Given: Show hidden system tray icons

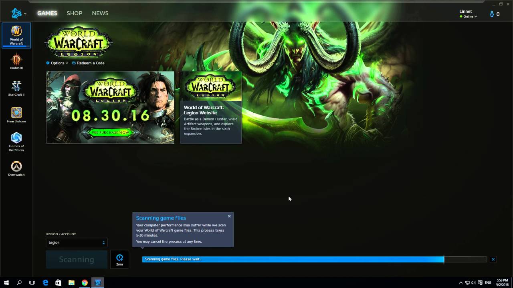Looking at the screenshot, I should (460, 282).
